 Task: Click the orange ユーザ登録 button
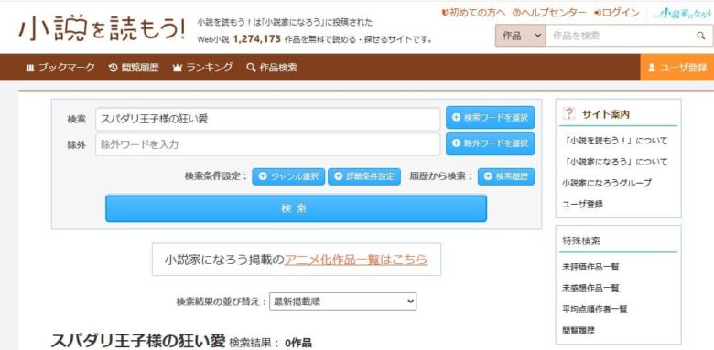click(677, 68)
